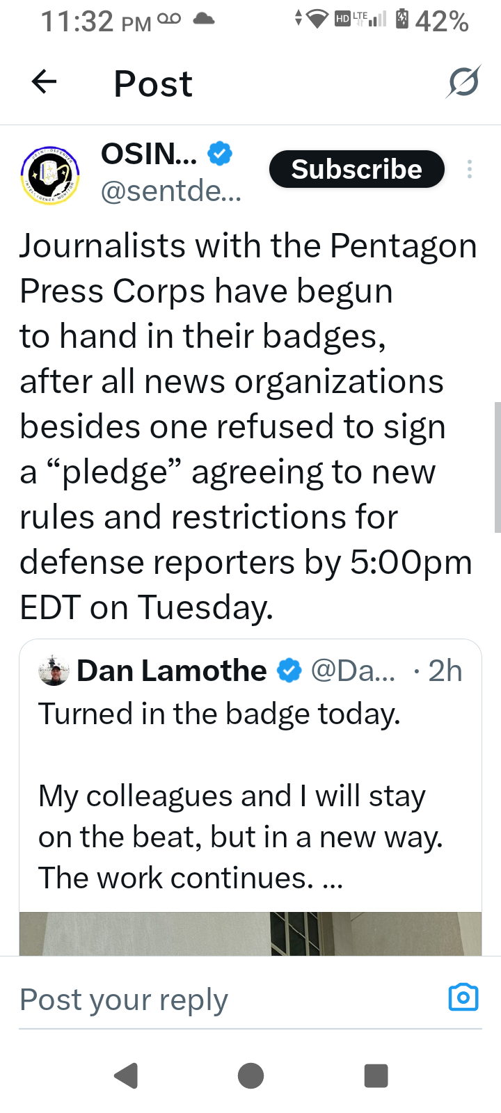Tap Dan Lamothe's avatar in quoted post
The image size is (501, 1113).
click(x=54, y=671)
